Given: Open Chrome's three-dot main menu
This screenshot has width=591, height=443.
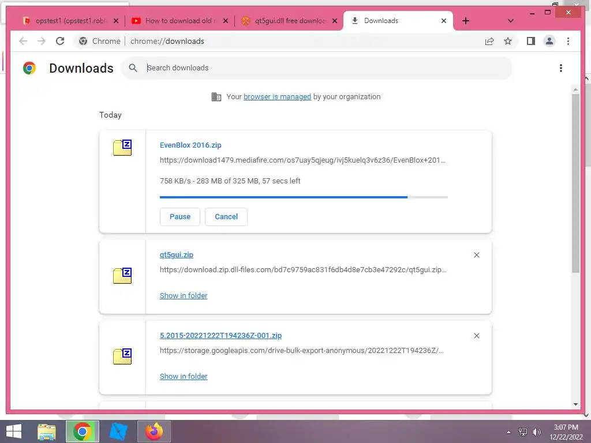Looking at the screenshot, I should pos(568,41).
